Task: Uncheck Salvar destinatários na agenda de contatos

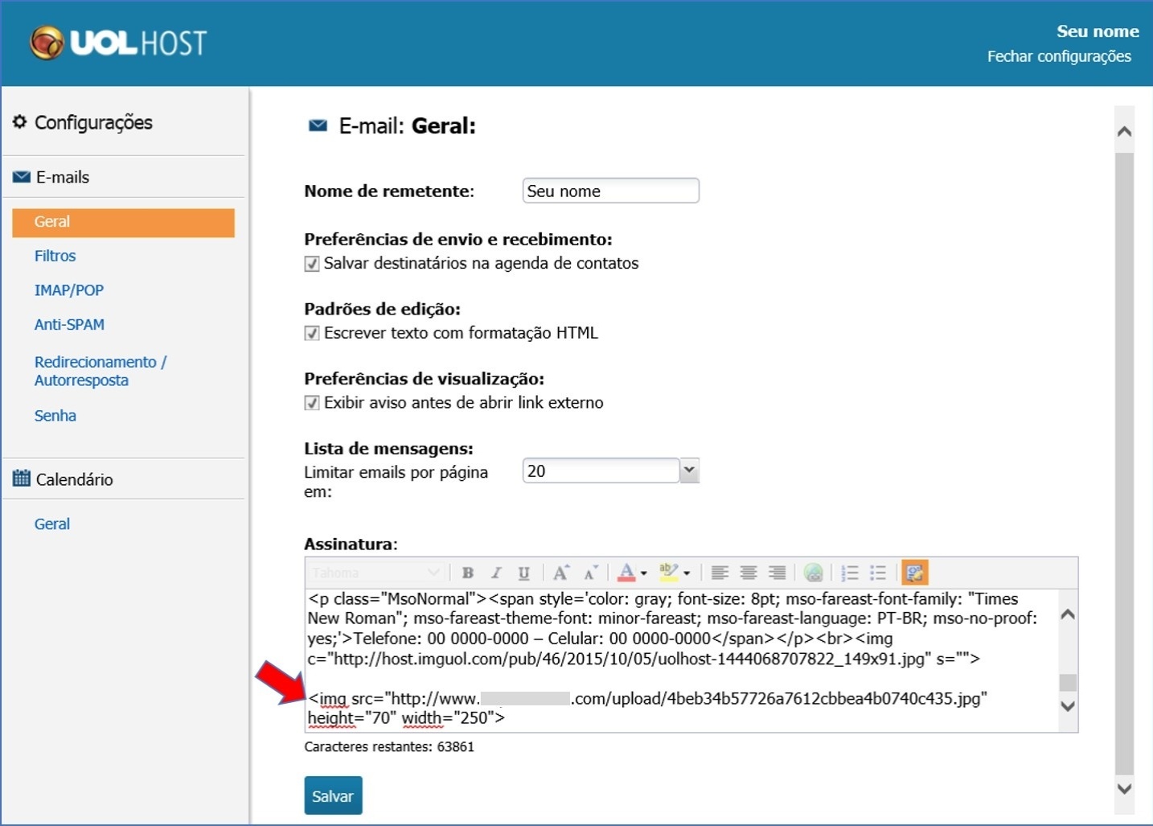Action: click(312, 264)
